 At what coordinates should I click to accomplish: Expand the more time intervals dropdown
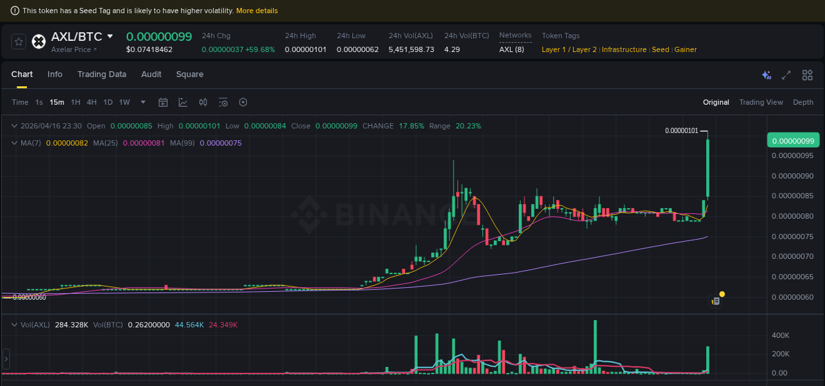click(x=143, y=102)
